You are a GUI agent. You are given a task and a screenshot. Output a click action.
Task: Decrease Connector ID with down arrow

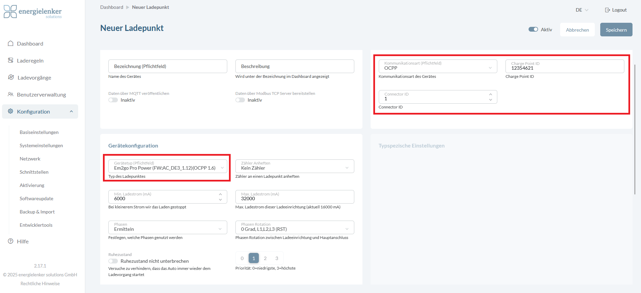491,100
